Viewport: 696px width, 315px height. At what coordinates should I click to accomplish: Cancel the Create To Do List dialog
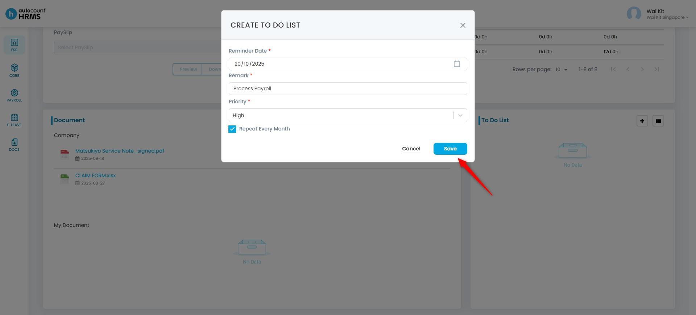click(x=411, y=149)
